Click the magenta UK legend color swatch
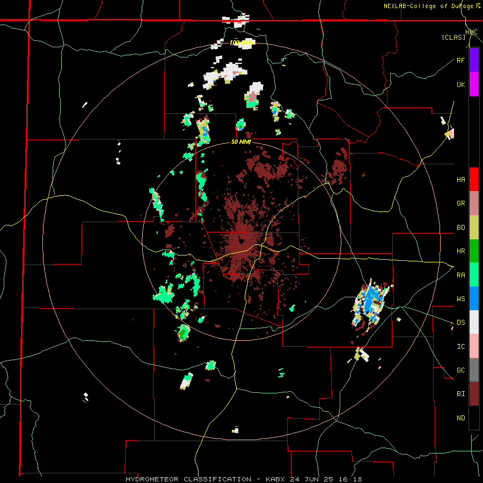This screenshot has height=483, width=483. (x=474, y=84)
